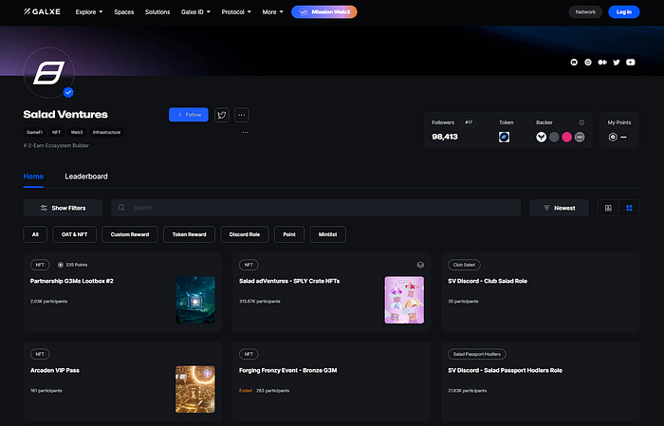Open the globe website icon
This screenshot has width=664, height=426.
588,63
